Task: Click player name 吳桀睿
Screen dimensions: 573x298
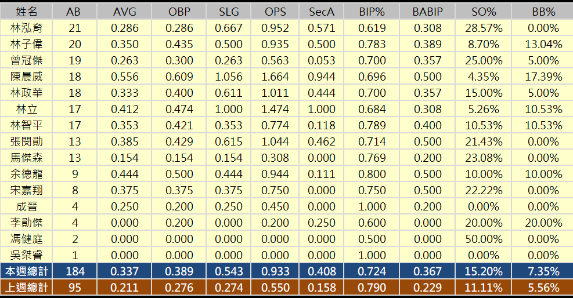Action: coord(26,255)
